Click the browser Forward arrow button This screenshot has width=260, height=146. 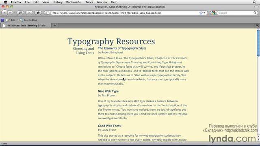tap(10, 13)
